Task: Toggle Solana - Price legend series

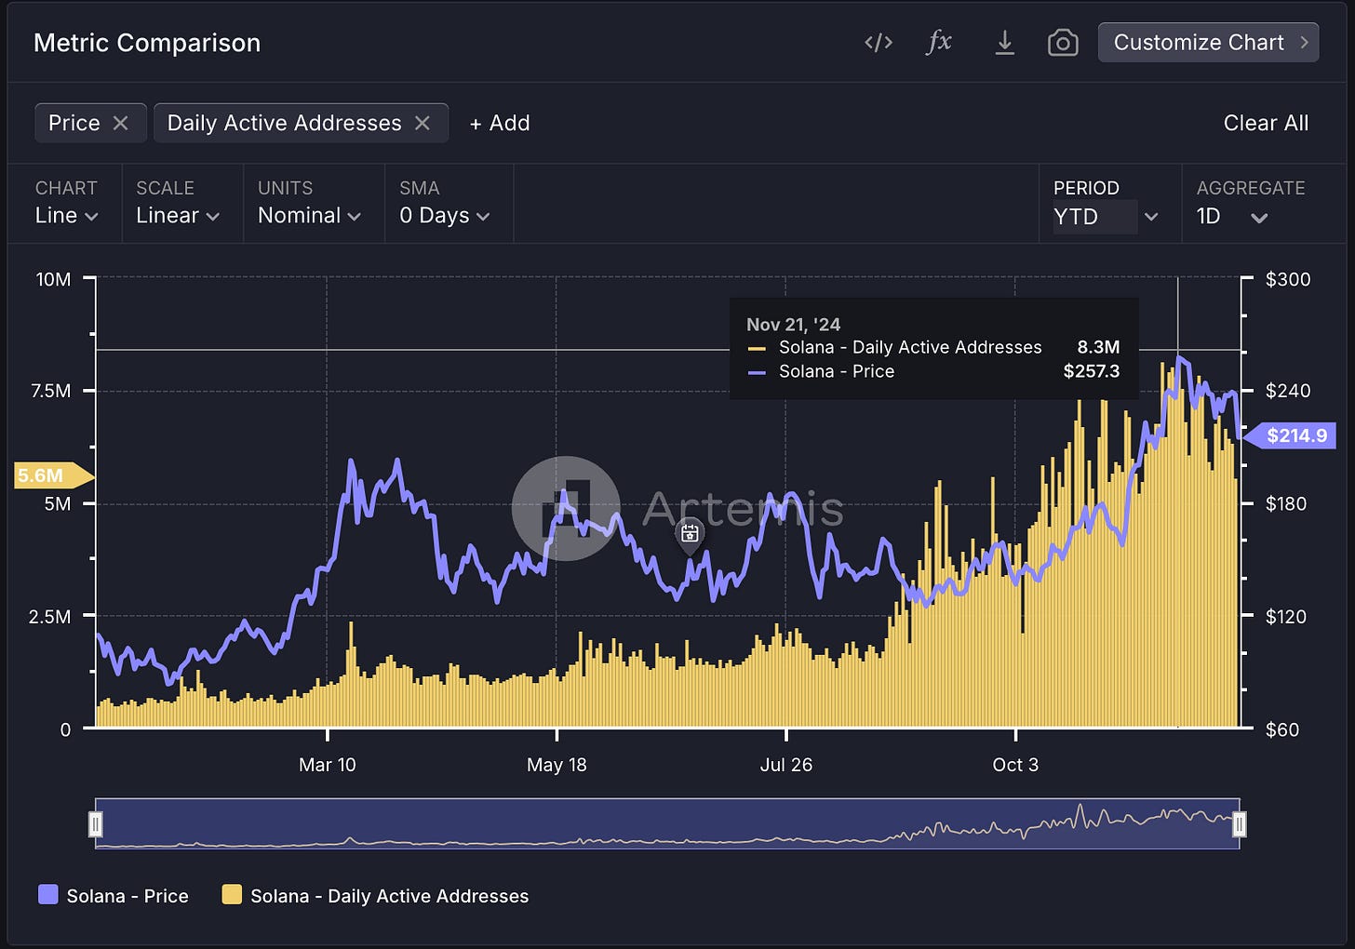Action: pyautogui.click(x=114, y=896)
